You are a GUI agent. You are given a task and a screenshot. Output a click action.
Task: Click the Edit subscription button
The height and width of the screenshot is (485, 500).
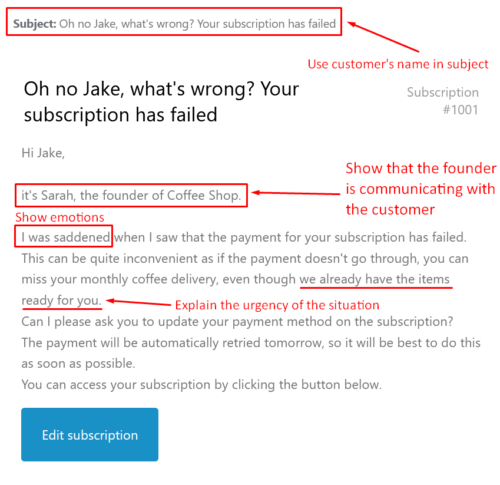click(90, 434)
